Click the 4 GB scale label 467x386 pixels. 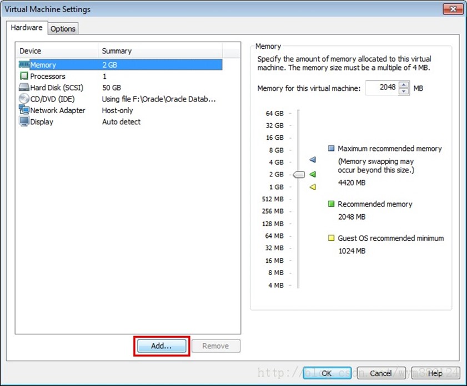tap(277, 162)
